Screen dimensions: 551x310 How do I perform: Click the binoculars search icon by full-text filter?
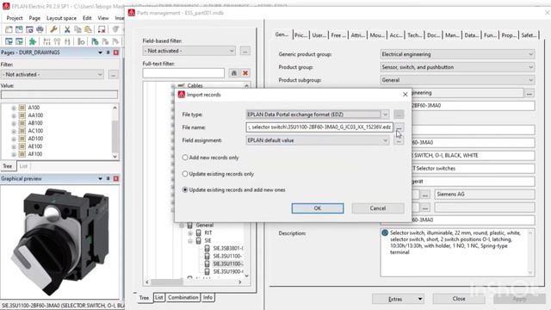234,73
